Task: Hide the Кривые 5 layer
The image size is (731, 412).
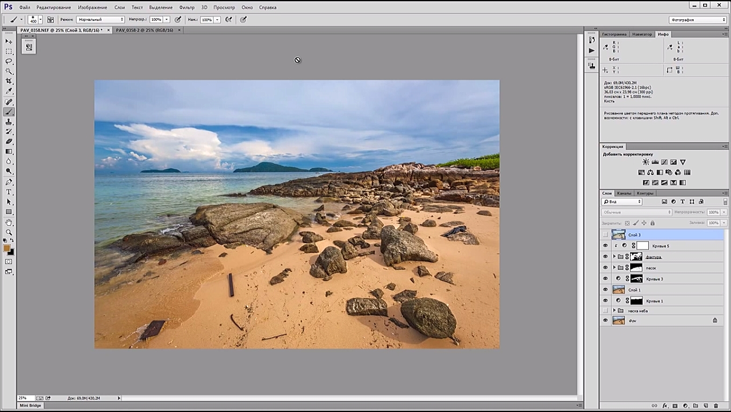Action: (605, 246)
